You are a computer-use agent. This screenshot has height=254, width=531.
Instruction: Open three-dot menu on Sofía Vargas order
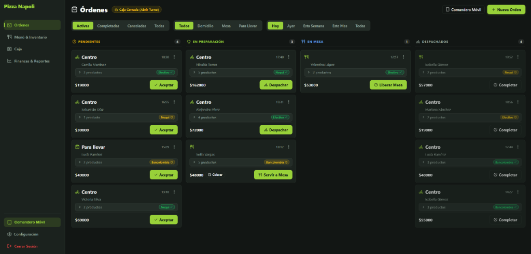288,147
